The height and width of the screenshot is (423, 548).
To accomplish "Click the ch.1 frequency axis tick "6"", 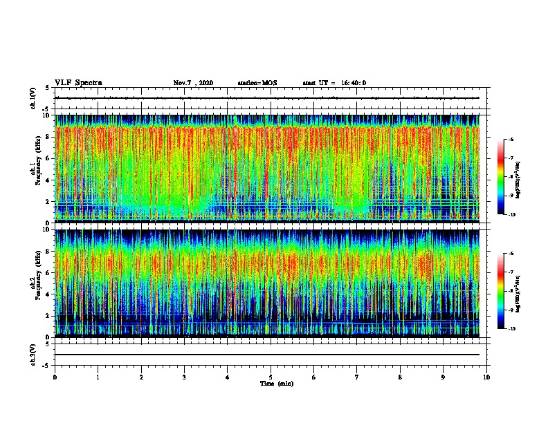I will pyautogui.click(x=48, y=158).
